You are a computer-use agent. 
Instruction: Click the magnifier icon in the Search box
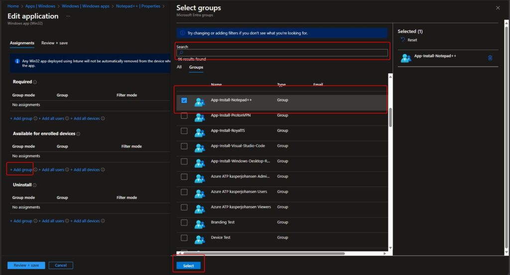tap(181, 53)
